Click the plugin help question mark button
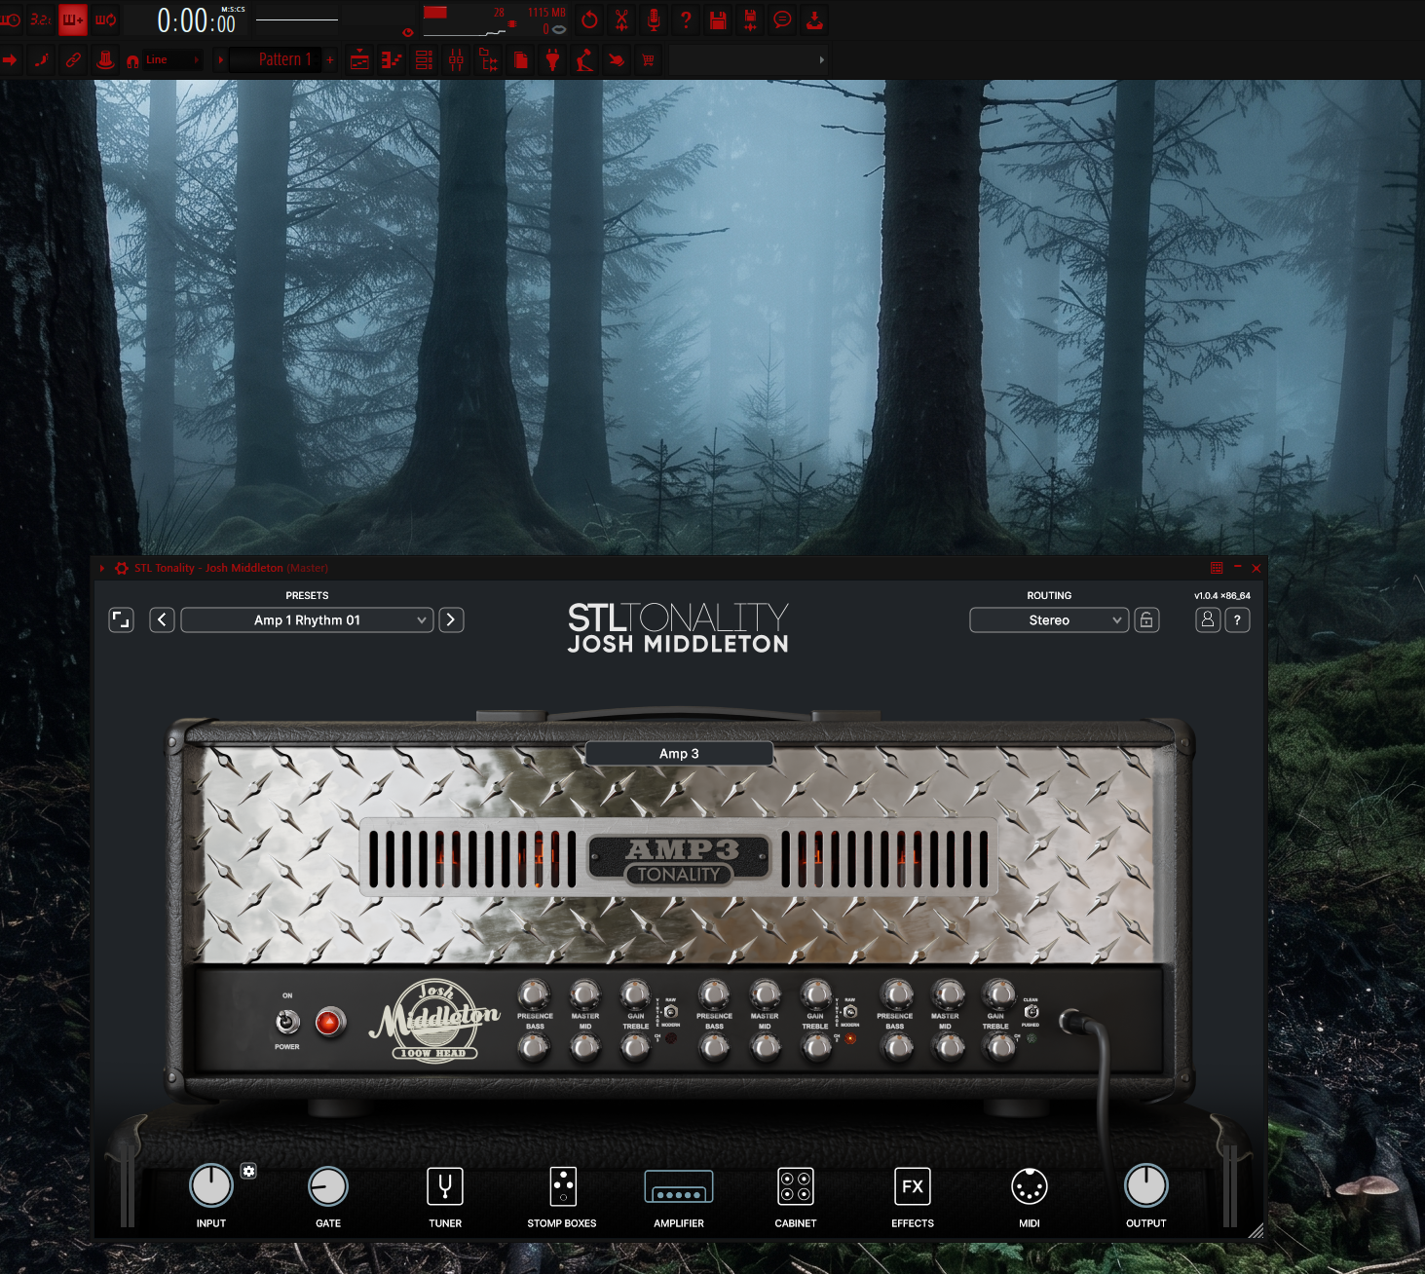Viewport: 1425px width, 1274px height. 1237,619
